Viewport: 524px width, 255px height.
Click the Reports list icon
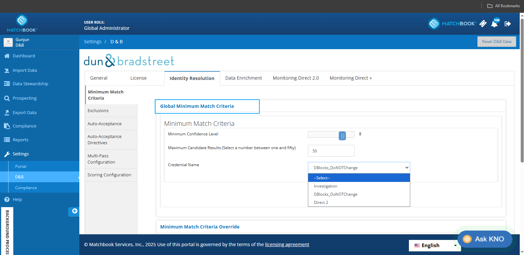(x=7, y=140)
